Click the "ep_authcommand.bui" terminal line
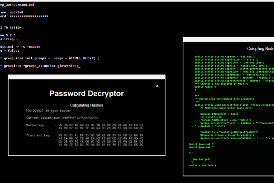 pyautogui.click(x=17, y=5)
